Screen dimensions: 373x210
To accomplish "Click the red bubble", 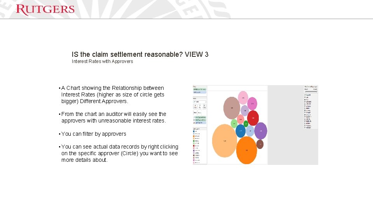I will click(253, 118).
